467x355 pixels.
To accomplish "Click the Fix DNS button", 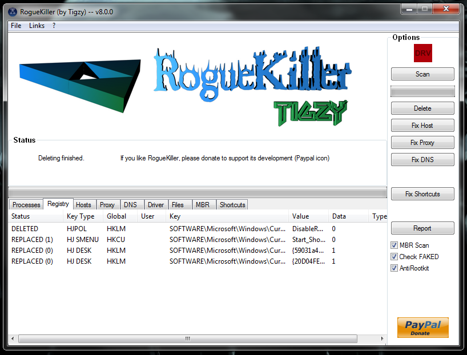I will [422, 160].
